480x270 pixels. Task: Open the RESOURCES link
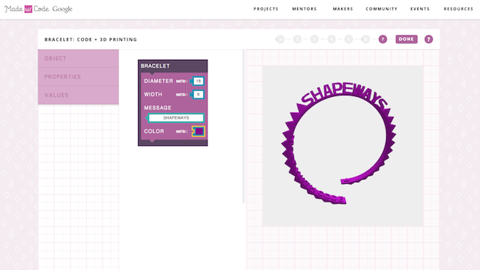click(458, 9)
